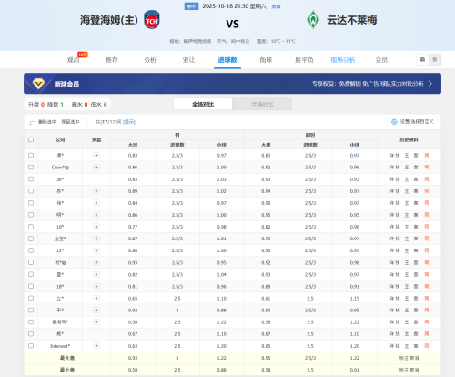Check the checkbox for the Crow* row
Viewport: 455px width, 377px height.
(x=31, y=168)
